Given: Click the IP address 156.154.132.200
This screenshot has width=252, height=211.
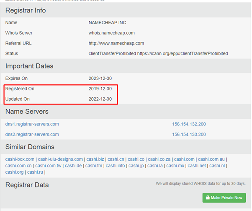Looking at the screenshot, I should coord(189,124).
